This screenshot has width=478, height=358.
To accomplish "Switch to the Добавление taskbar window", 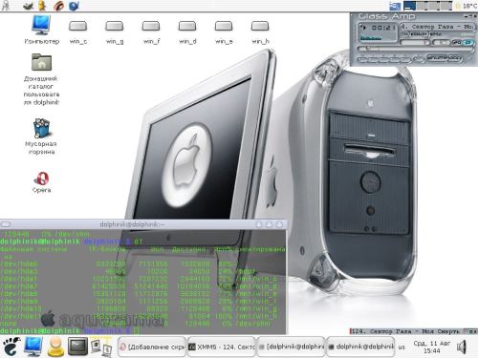I will pos(152,347).
